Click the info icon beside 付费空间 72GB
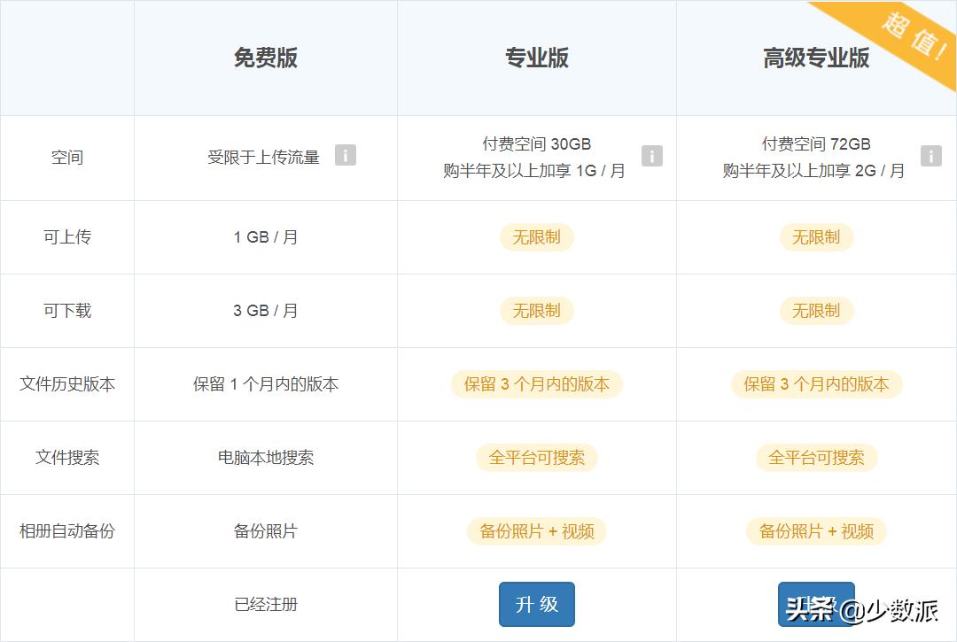The image size is (957, 642). click(931, 155)
